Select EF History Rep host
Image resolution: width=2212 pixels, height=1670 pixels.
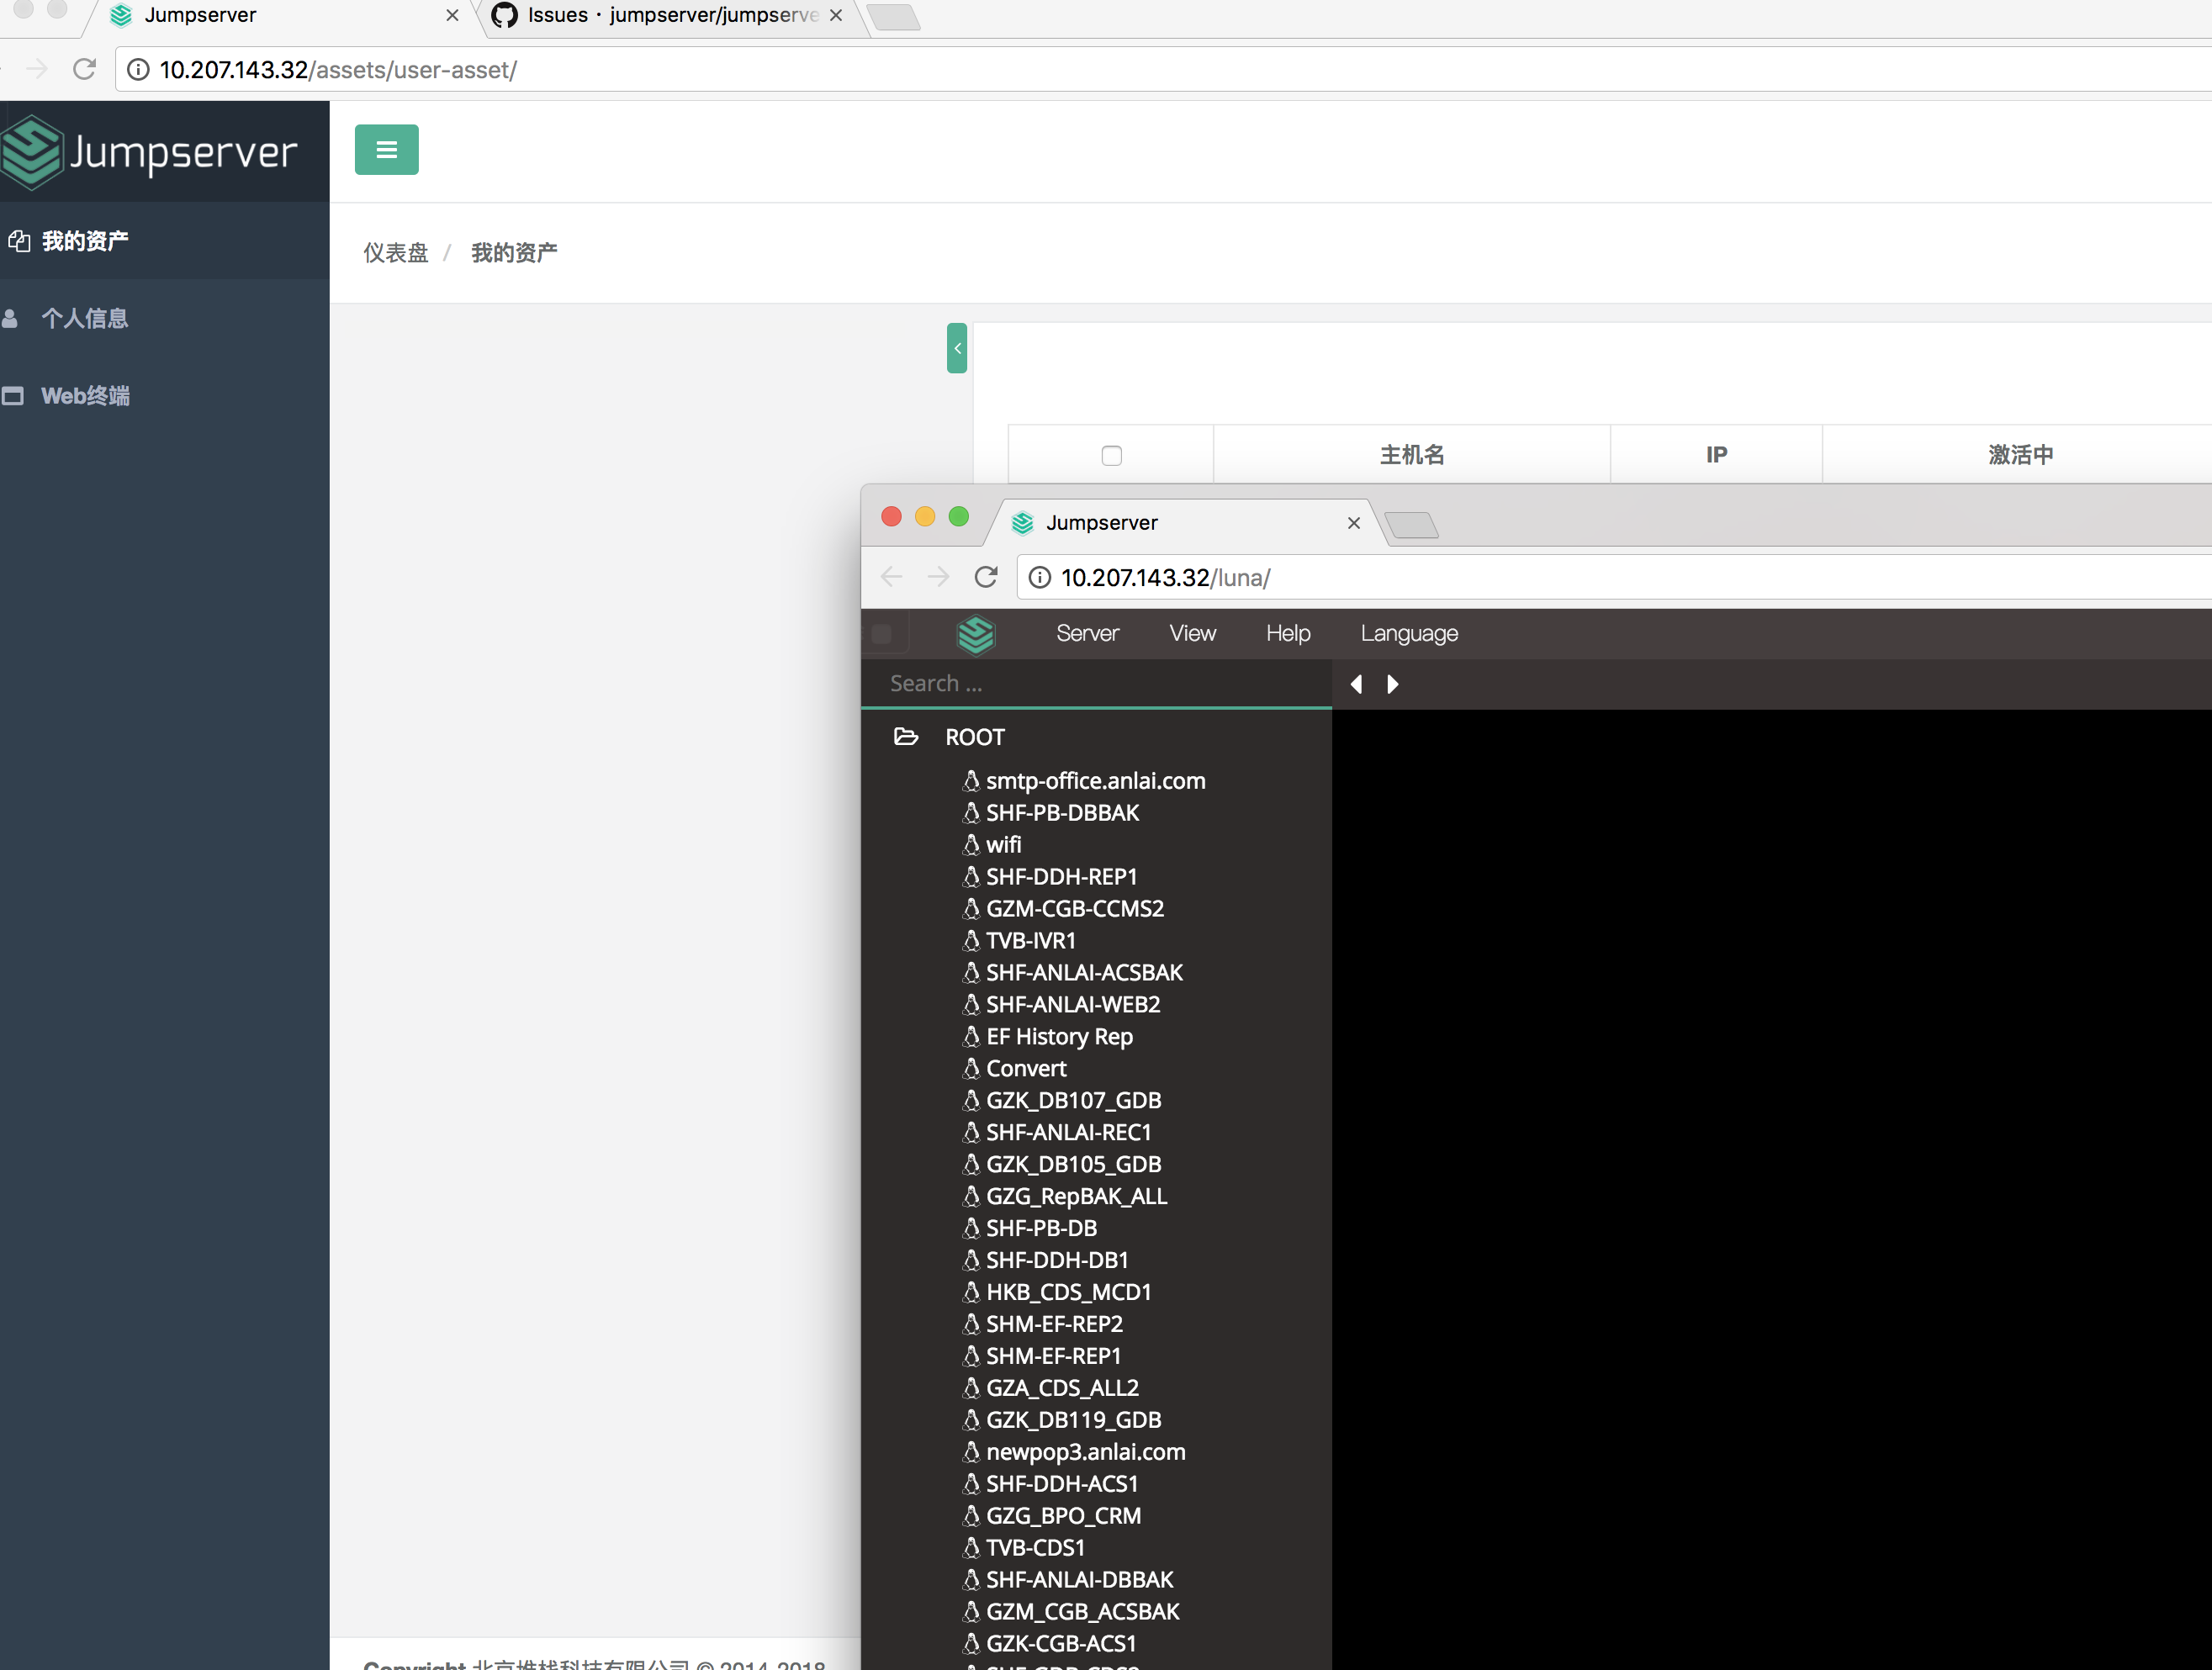(x=1059, y=1037)
